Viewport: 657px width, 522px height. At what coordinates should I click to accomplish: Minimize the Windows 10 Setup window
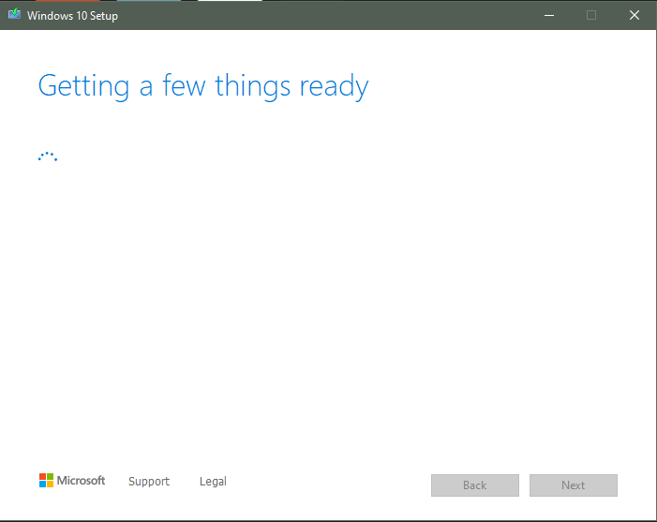pos(549,16)
